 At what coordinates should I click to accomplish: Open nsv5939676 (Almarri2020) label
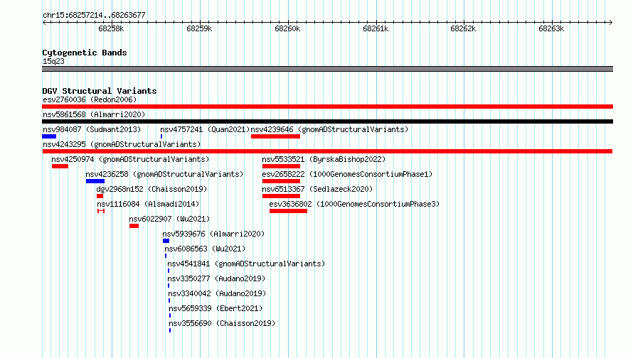pos(213,234)
